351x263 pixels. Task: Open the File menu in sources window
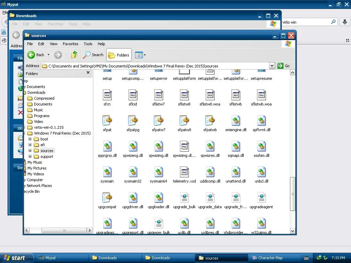(x=30, y=44)
